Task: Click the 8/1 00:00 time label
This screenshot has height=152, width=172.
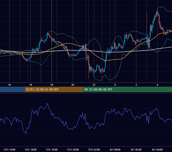Action: (x=115, y=149)
